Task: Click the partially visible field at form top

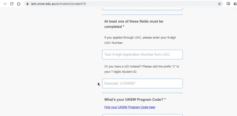Action: tap(142, 9)
